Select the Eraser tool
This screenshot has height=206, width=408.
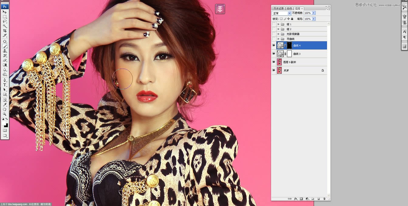5,60
